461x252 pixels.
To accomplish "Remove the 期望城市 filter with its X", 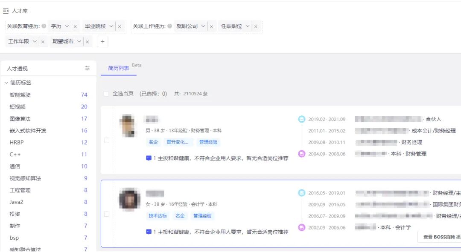I will click(x=88, y=42).
